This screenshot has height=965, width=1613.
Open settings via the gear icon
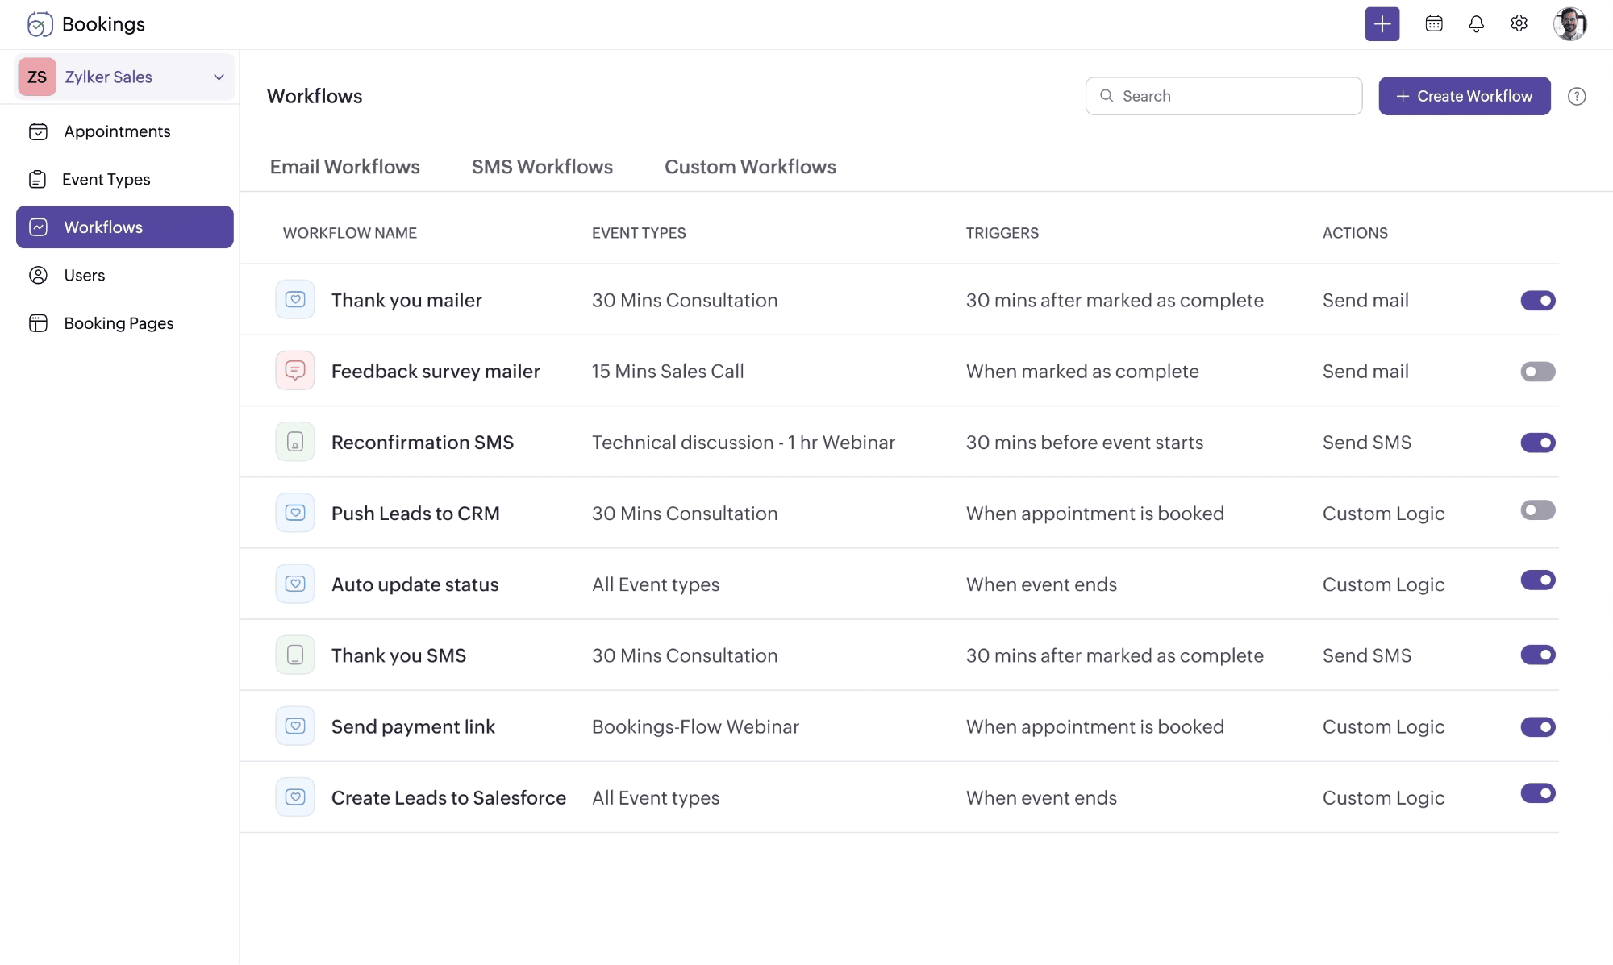(1519, 24)
